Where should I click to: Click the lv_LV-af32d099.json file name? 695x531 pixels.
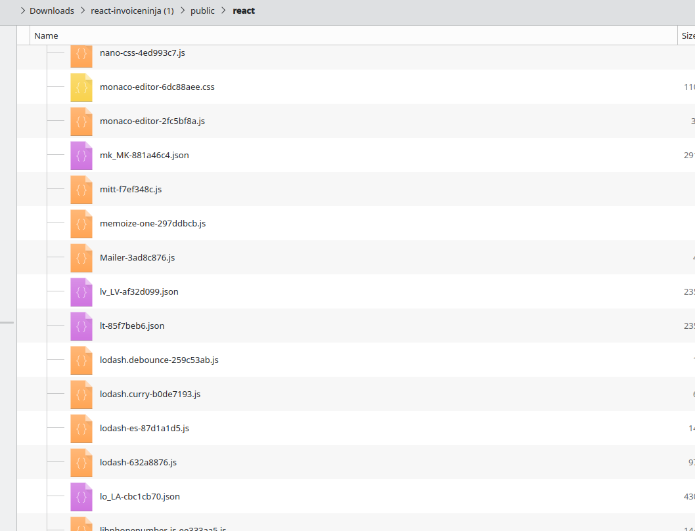click(139, 291)
